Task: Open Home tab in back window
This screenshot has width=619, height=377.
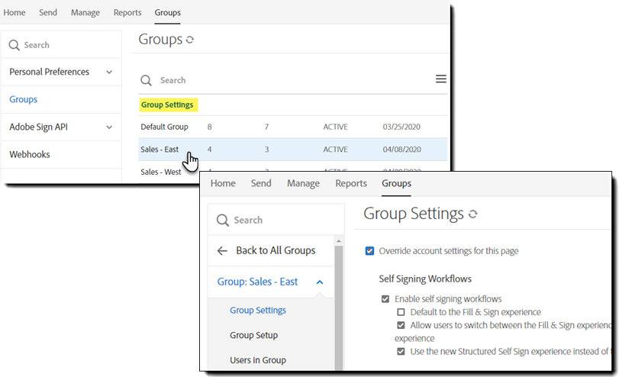Action: point(15,12)
